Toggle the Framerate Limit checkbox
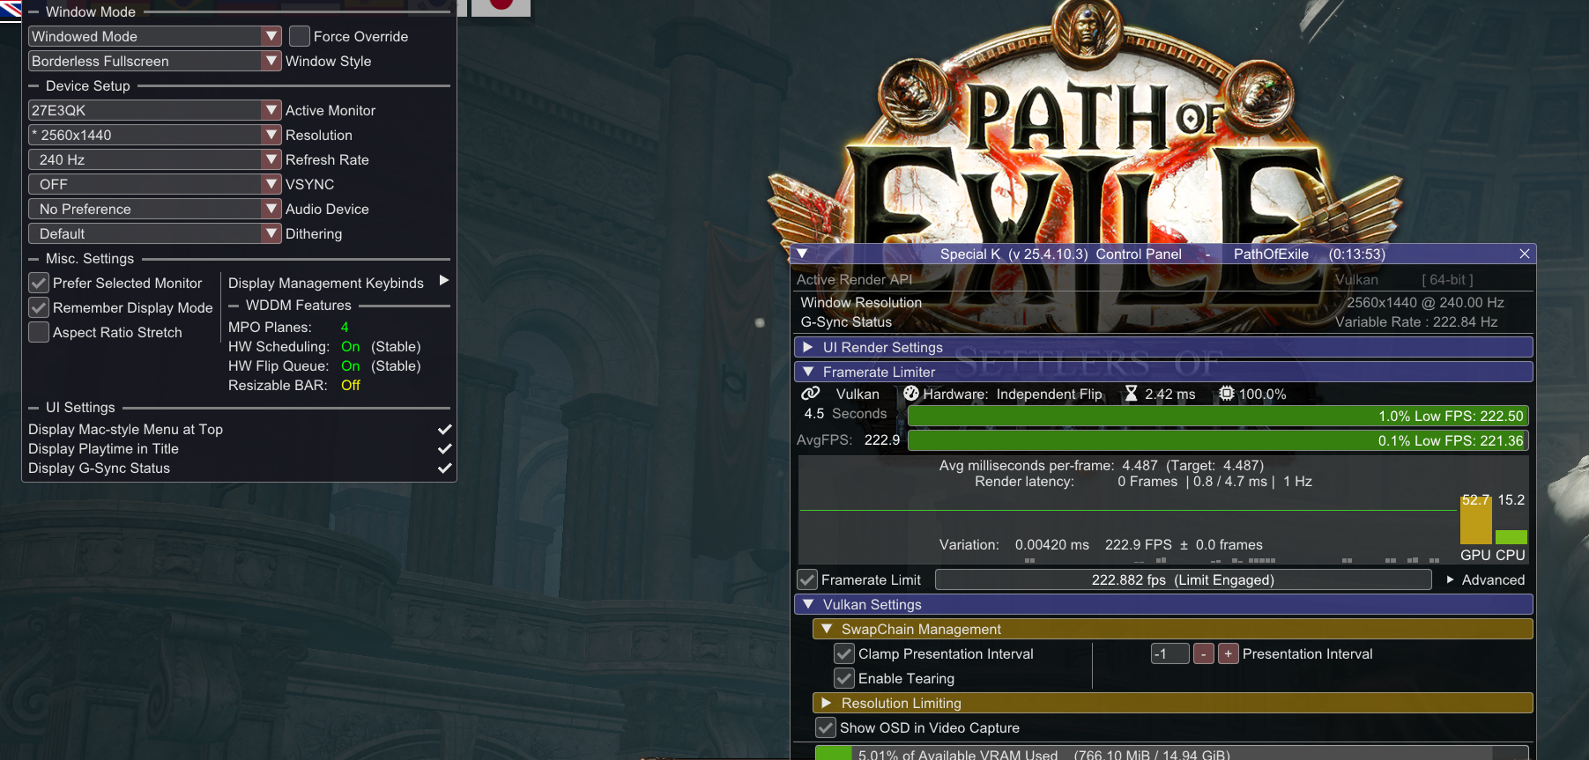The height and width of the screenshot is (760, 1589). (807, 579)
